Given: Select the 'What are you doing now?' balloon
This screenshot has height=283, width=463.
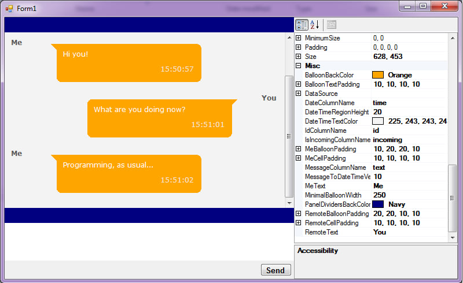Looking at the screenshot, I should coord(162,118).
